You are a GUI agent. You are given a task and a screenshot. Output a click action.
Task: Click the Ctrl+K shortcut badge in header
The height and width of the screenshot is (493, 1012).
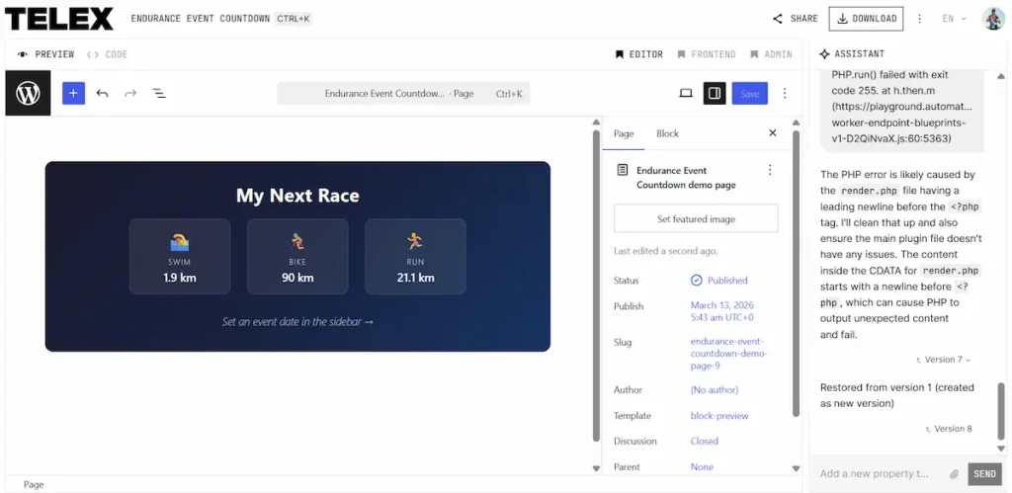pyautogui.click(x=294, y=19)
